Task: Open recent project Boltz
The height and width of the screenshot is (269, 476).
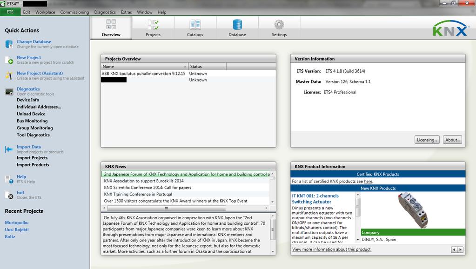Action: [10, 236]
